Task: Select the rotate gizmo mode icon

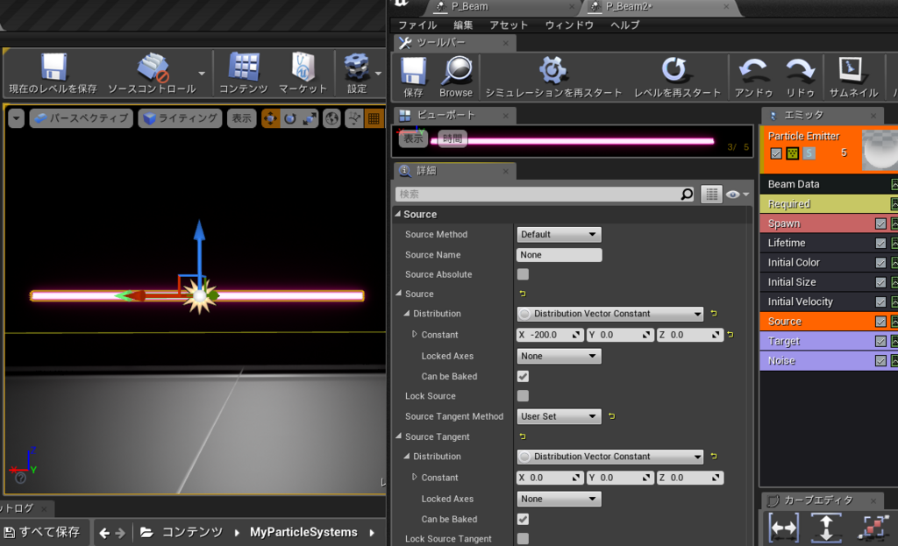Action: (x=289, y=118)
